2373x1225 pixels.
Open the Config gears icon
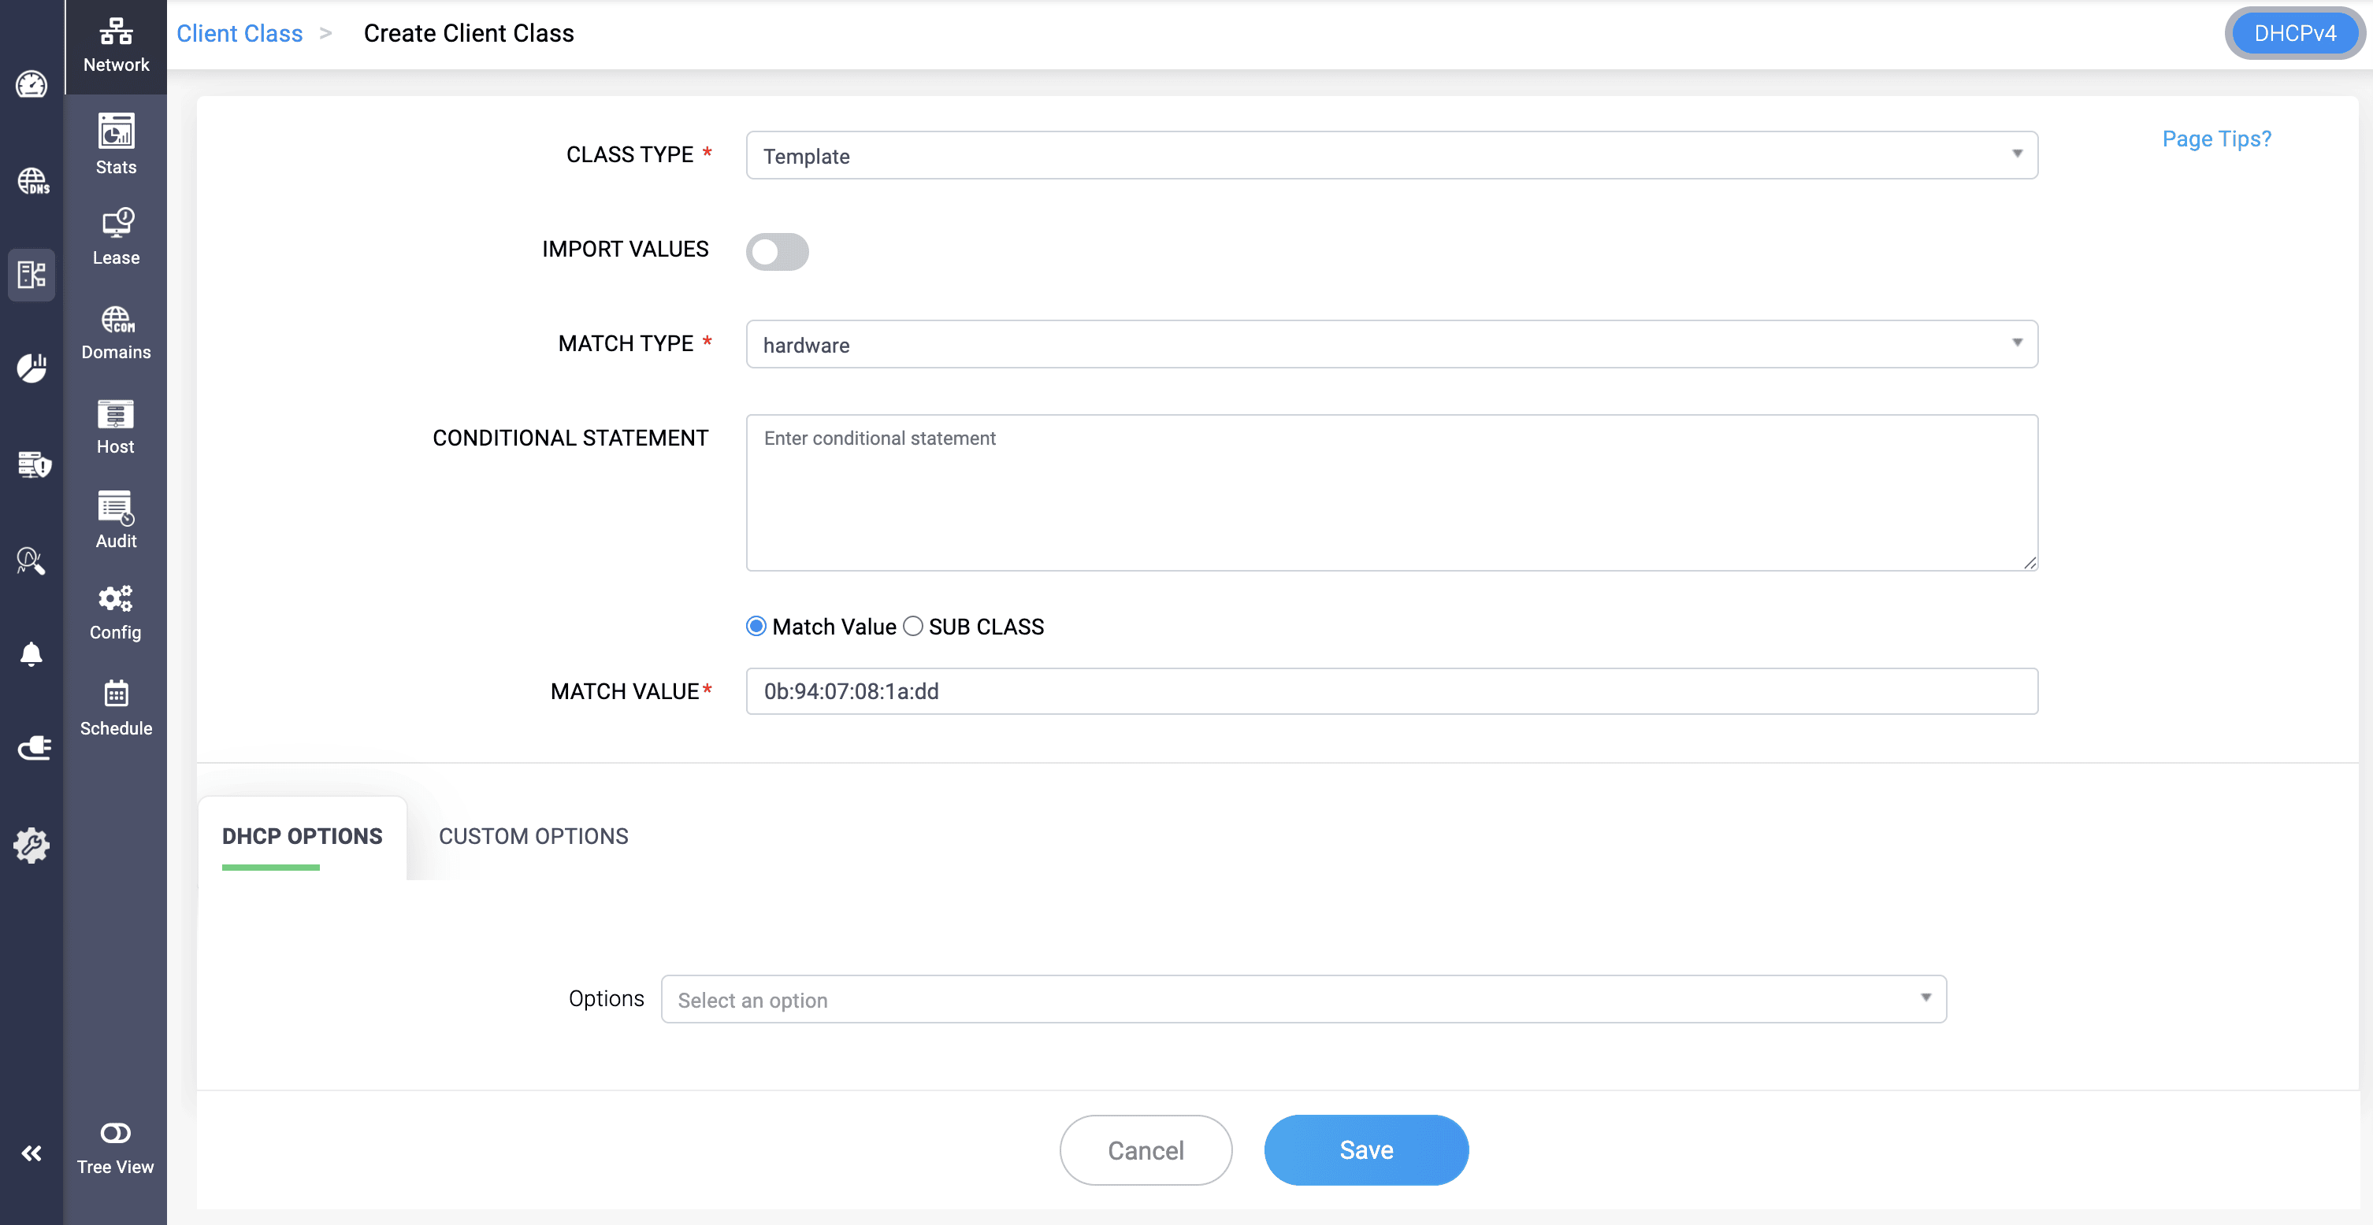(x=115, y=611)
